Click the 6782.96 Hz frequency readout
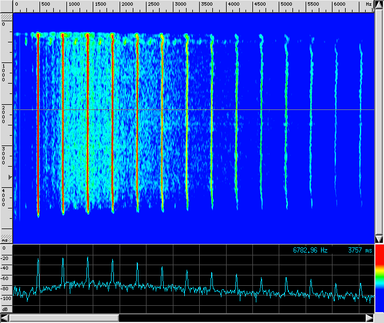 pyautogui.click(x=310, y=250)
